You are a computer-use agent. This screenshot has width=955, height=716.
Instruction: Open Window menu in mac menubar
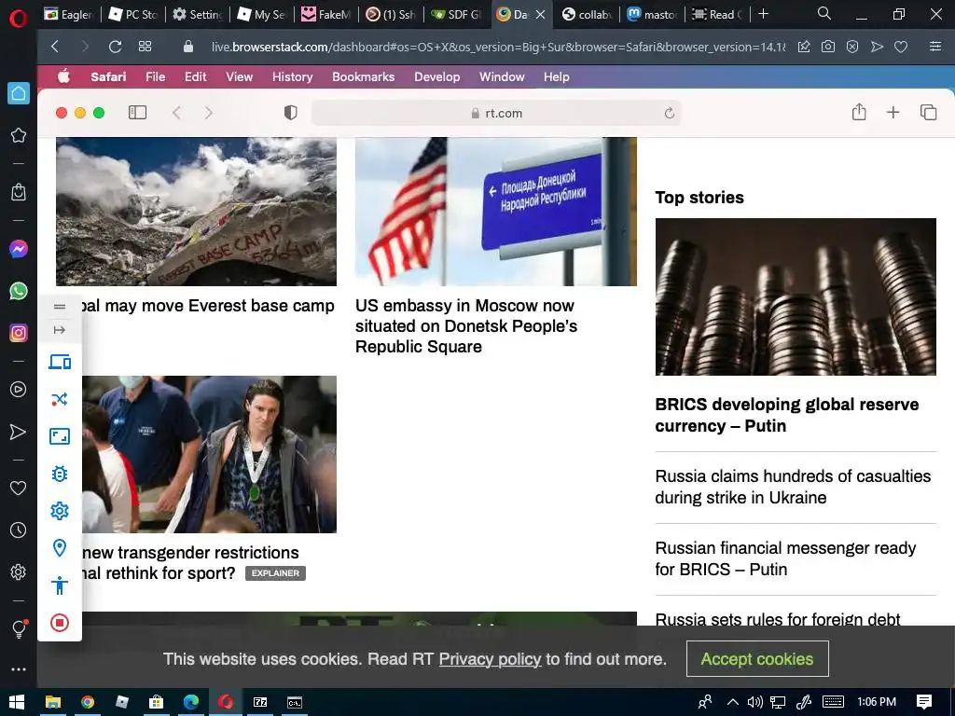coord(502,76)
